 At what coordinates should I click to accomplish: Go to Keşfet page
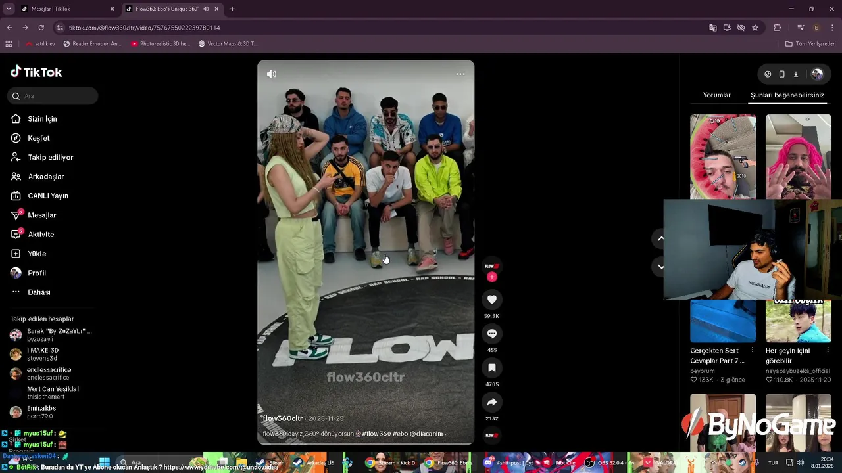30,138
